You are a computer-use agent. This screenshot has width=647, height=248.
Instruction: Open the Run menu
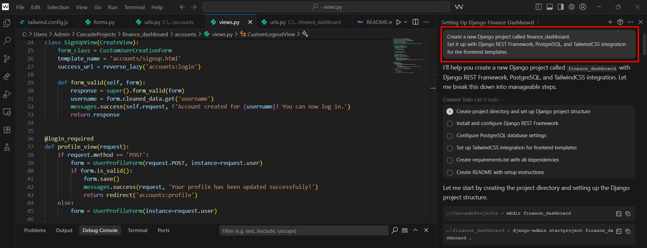[113, 7]
